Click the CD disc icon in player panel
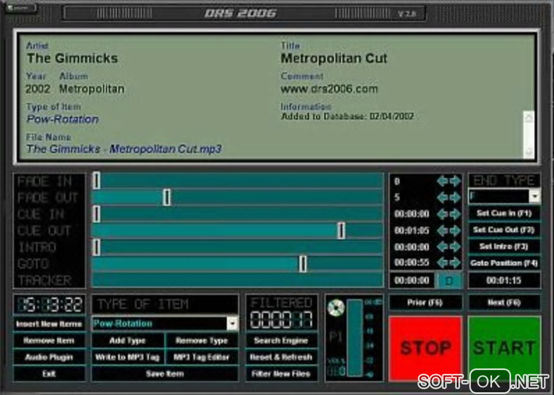Viewport: 554px width, 395px height. tap(336, 308)
